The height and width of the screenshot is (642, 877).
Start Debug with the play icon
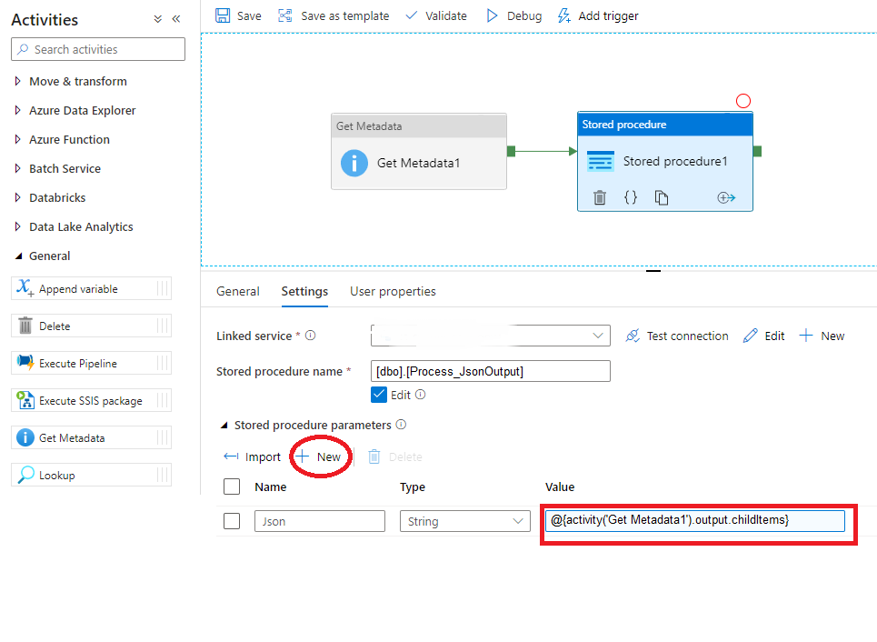(492, 15)
